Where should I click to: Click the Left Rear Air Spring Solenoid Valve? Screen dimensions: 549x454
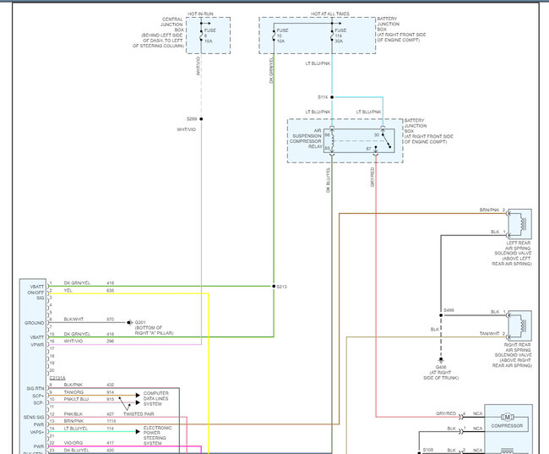point(520,224)
